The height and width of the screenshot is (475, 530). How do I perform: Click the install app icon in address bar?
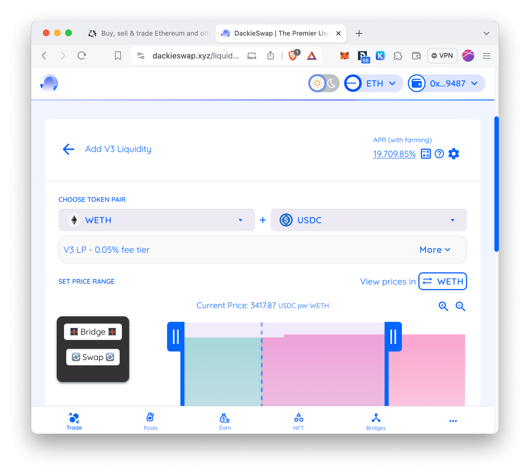click(252, 56)
